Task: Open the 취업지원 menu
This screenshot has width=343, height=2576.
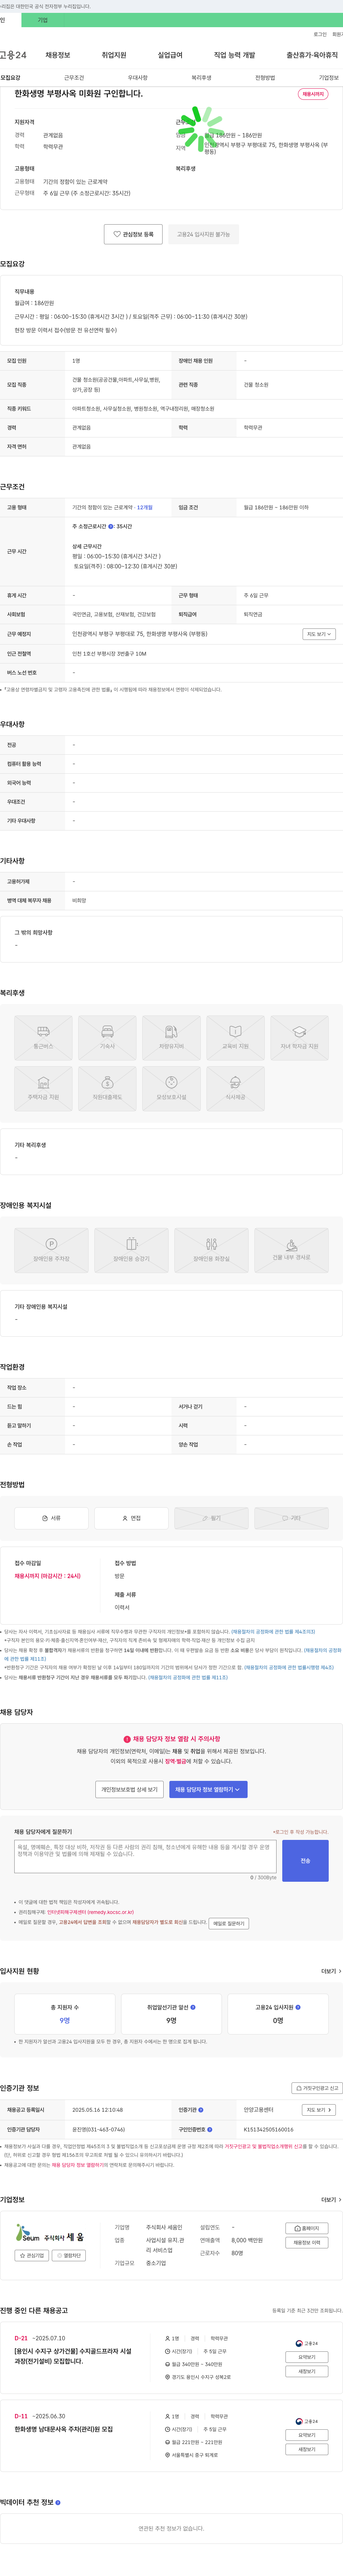Action: 114,55
